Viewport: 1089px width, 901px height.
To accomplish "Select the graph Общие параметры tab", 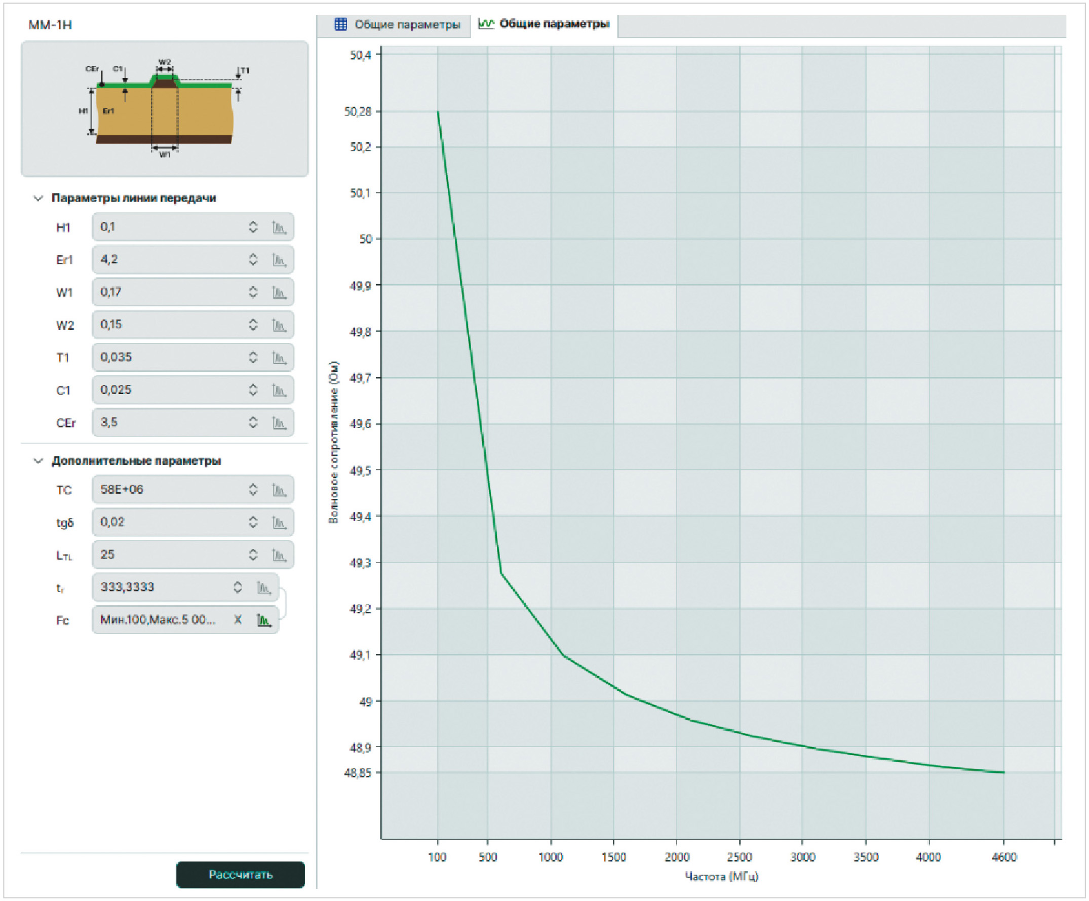I will click(x=544, y=24).
